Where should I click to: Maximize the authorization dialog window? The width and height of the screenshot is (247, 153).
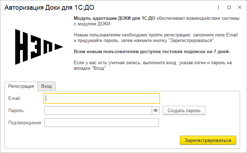(229, 7)
